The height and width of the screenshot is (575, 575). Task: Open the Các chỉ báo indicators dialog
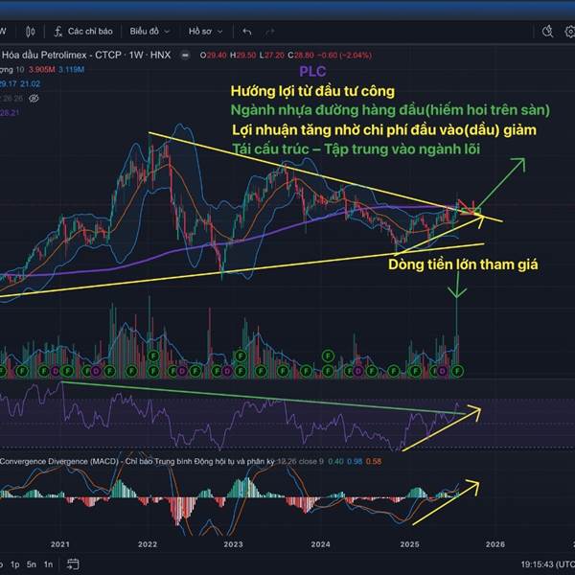coord(83,32)
